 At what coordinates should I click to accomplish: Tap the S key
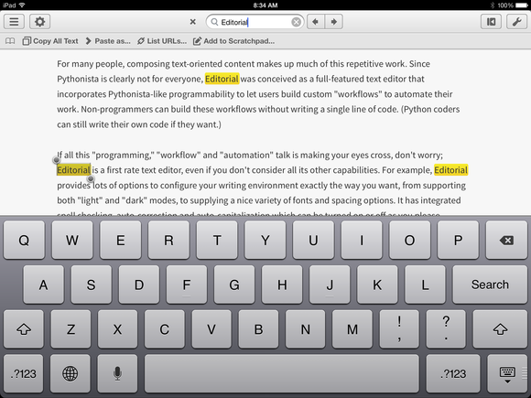(x=92, y=285)
